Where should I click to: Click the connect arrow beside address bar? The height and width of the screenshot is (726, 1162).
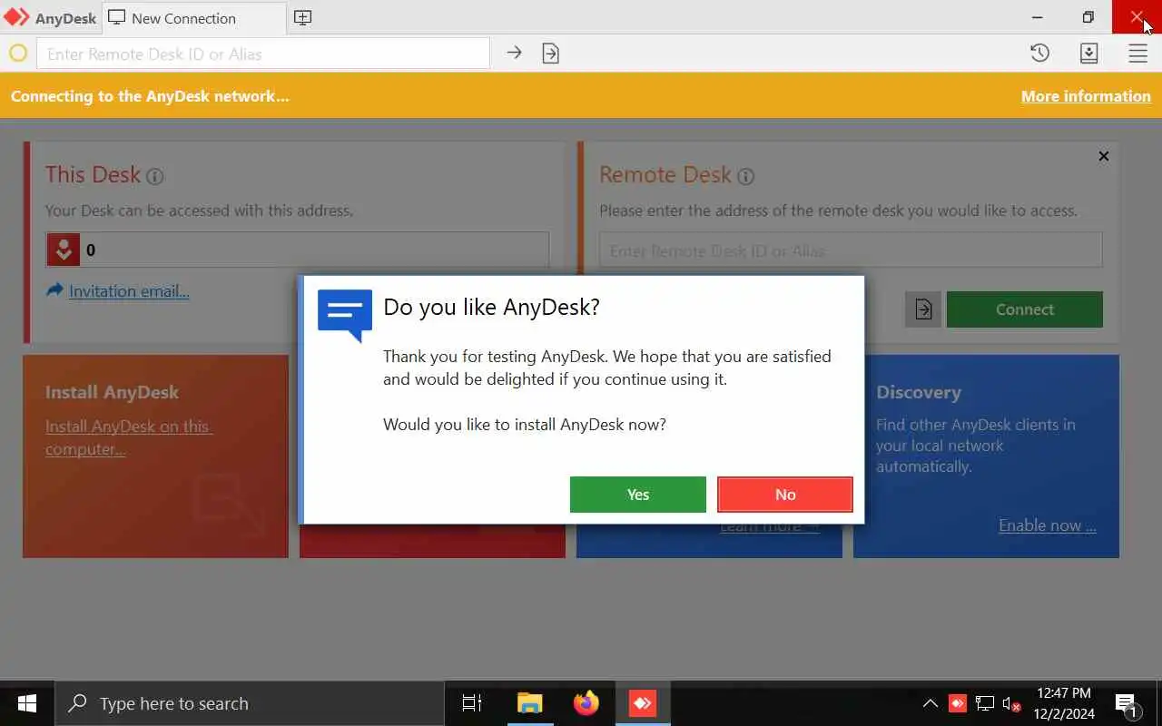tap(514, 54)
